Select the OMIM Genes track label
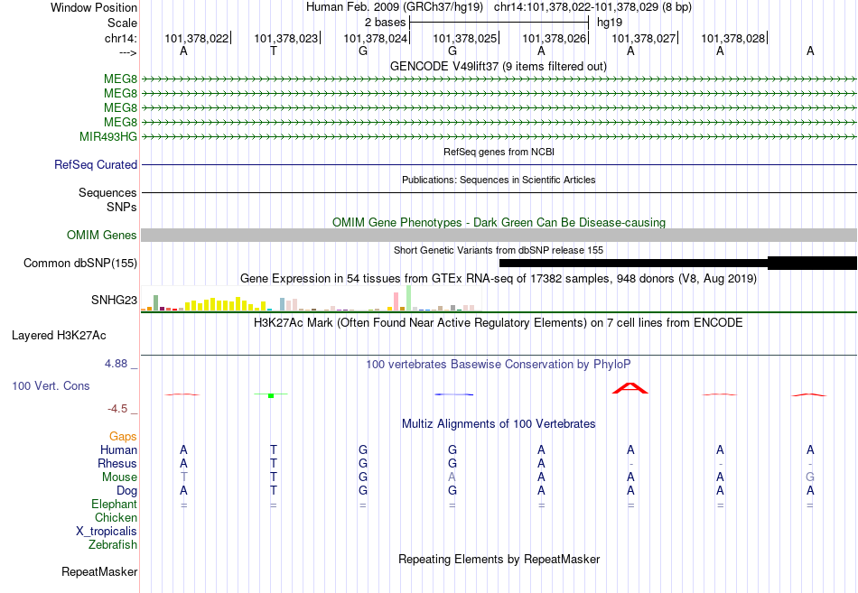This screenshot has width=858, height=593. tap(102, 235)
